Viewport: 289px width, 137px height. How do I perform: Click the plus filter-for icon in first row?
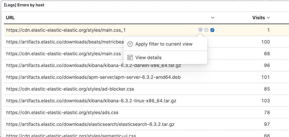pos(200,30)
